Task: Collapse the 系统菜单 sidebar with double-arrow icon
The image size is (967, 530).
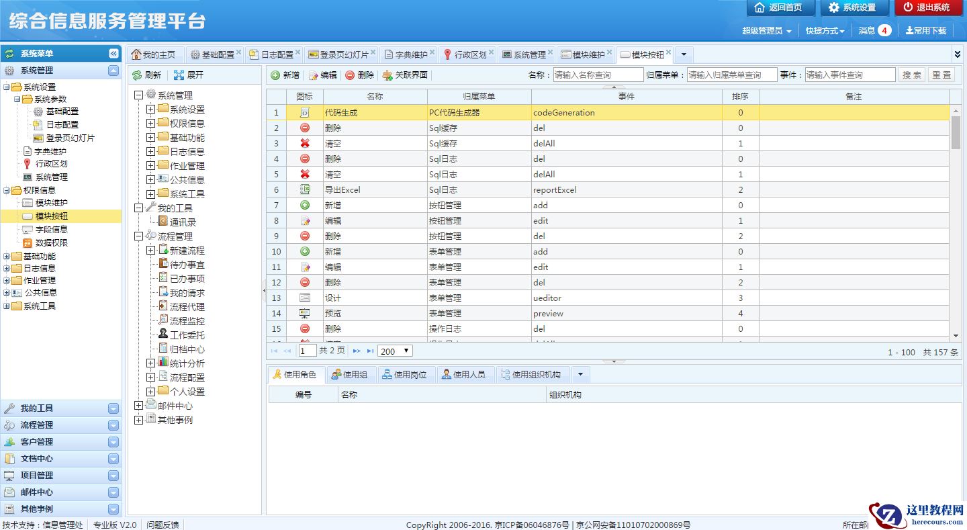Action: tap(113, 54)
